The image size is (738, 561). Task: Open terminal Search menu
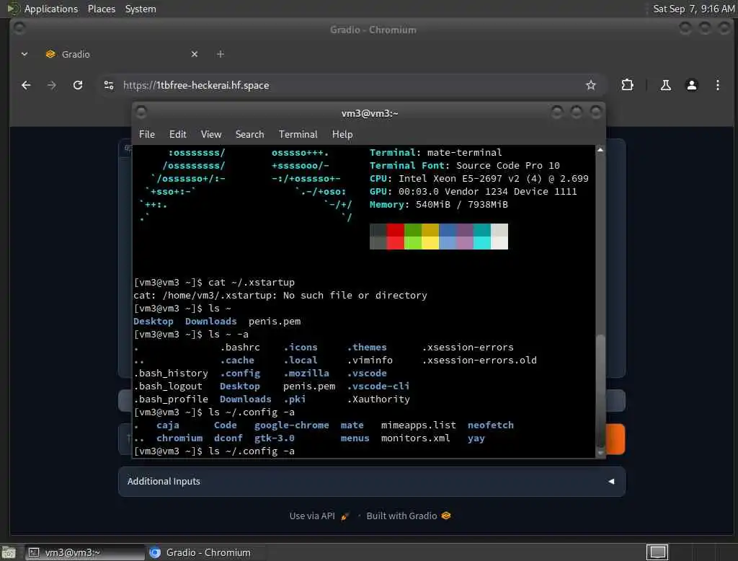tap(249, 134)
